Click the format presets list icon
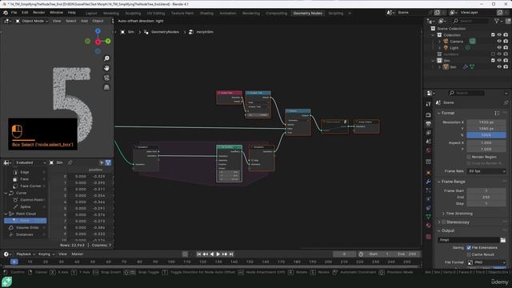 click(x=497, y=113)
